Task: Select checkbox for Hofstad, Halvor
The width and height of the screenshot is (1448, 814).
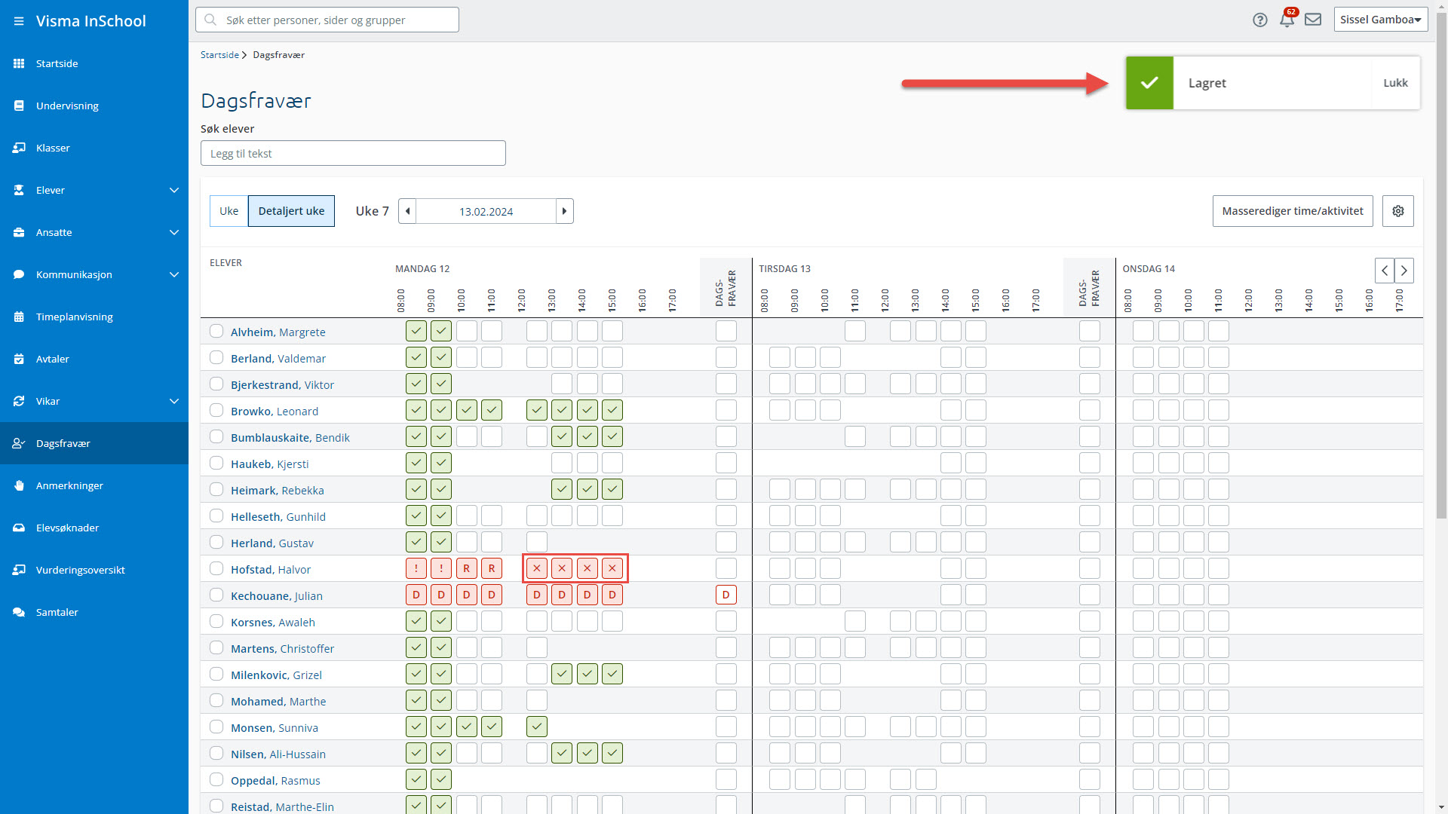Action: pos(216,568)
